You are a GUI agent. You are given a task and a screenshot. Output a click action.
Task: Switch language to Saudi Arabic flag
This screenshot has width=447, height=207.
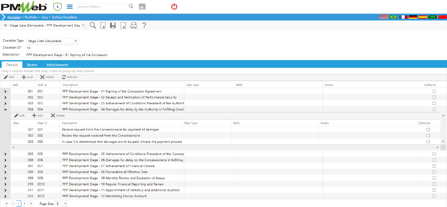433,17
